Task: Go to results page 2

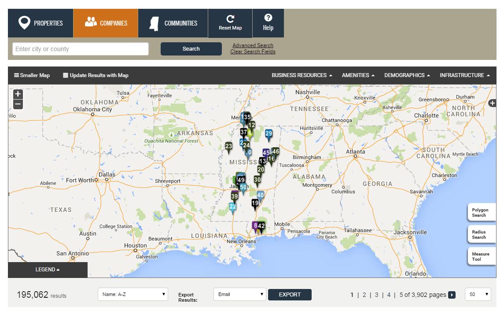Action: (364, 295)
